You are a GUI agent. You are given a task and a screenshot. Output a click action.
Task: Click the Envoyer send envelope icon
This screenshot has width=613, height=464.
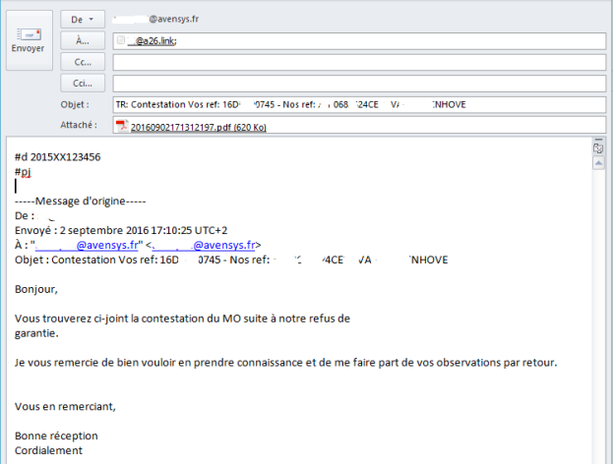pyautogui.click(x=27, y=33)
